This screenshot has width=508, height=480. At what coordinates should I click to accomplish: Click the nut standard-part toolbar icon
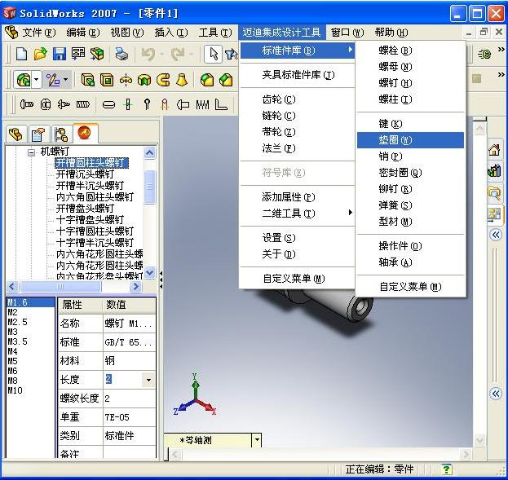tap(46, 104)
